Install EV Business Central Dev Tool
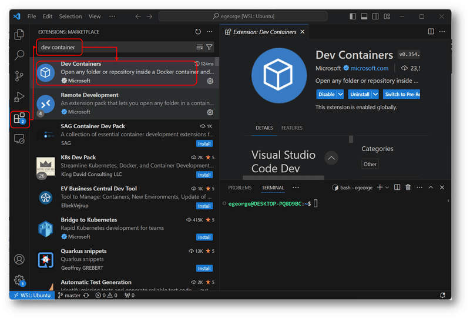Screen dimensions: 470x318 click(x=204, y=206)
